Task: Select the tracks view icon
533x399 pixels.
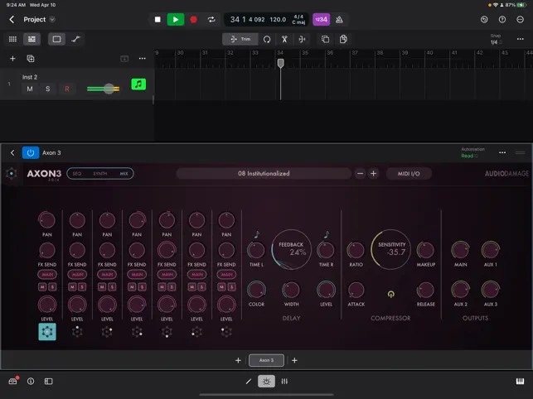Action: (31, 39)
